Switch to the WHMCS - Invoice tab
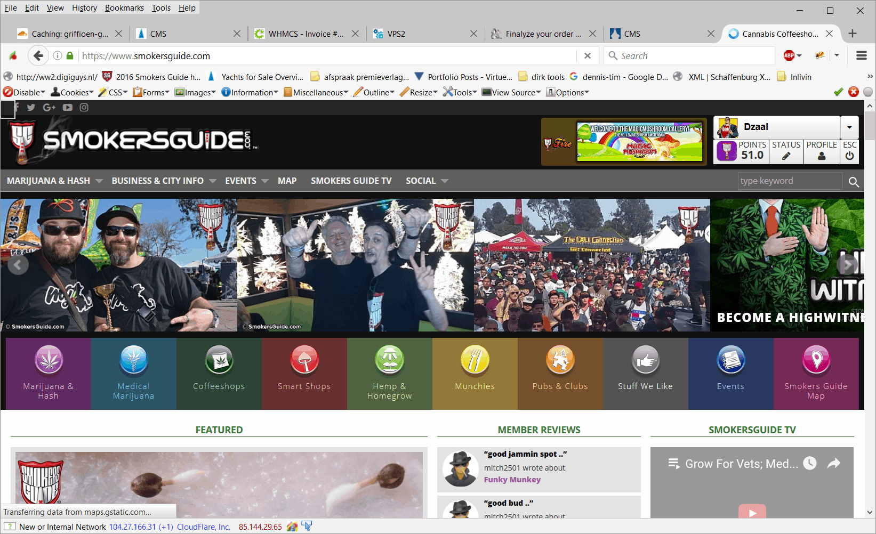This screenshot has height=534, width=876. point(306,34)
